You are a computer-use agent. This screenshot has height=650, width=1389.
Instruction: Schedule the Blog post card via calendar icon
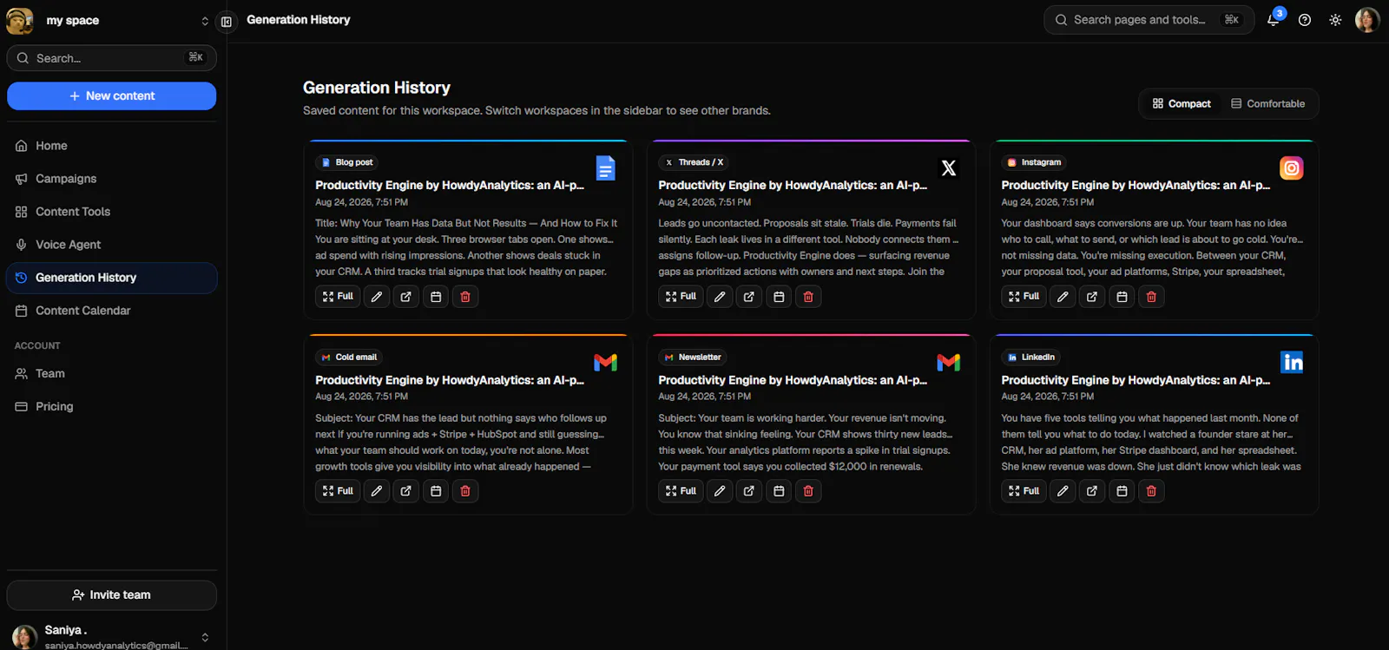pos(436,297)
